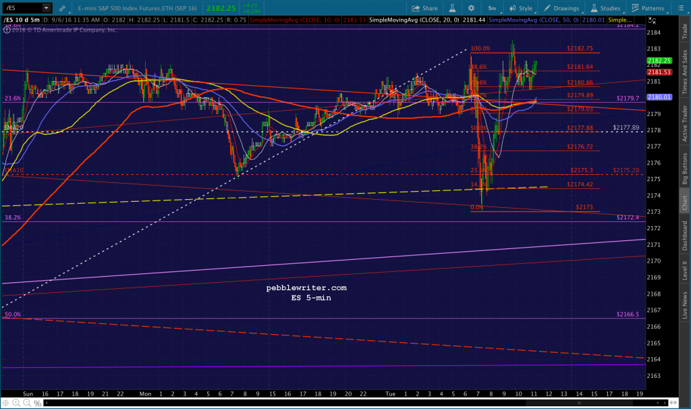Click the /ES symbol input field
The height and width of the screenshot is (409, 691).
pyautogui.click(x=23, y=8)
